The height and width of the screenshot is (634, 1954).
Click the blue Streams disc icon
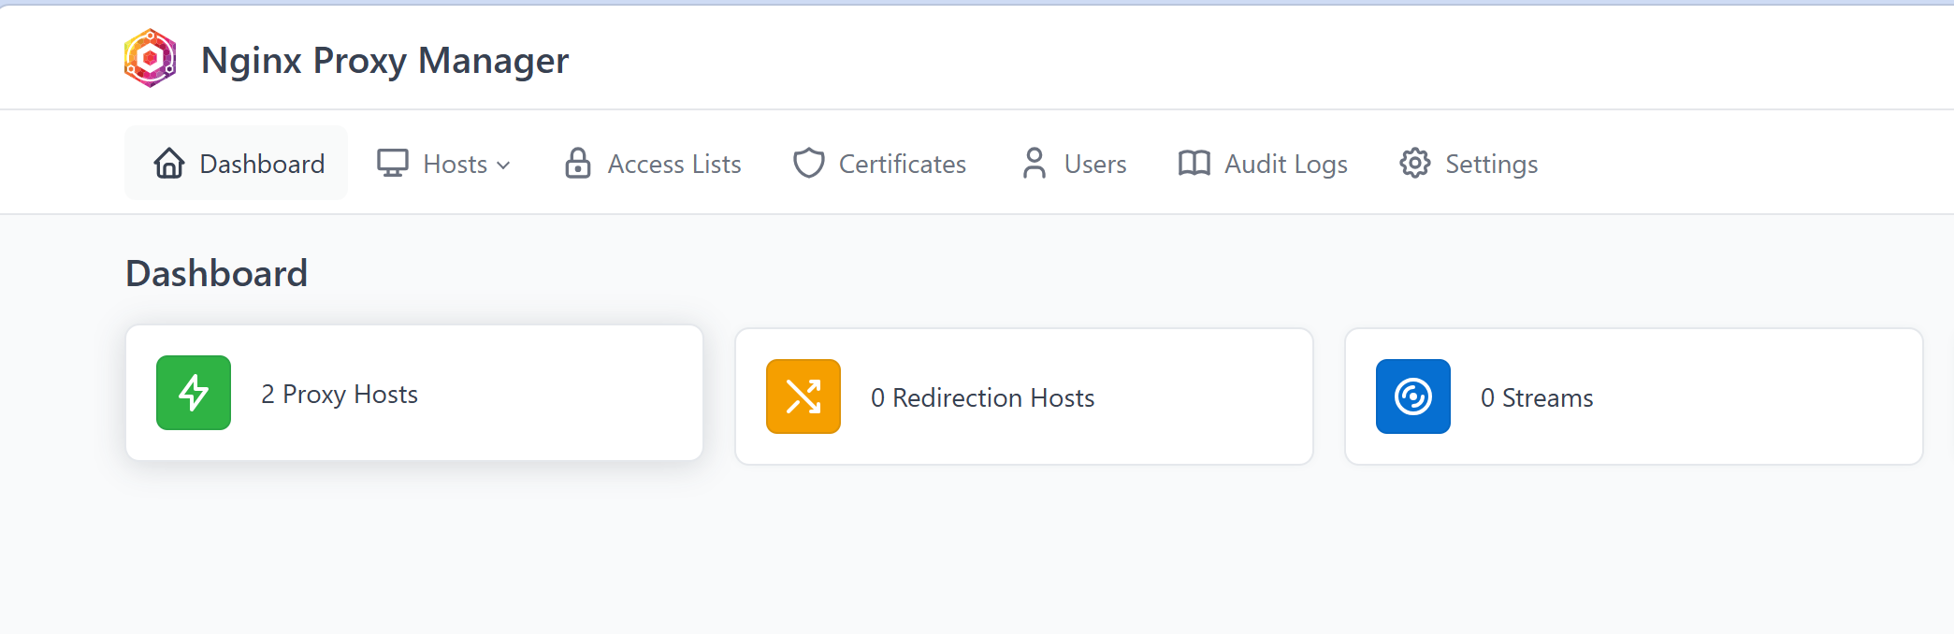point(1413,396)
